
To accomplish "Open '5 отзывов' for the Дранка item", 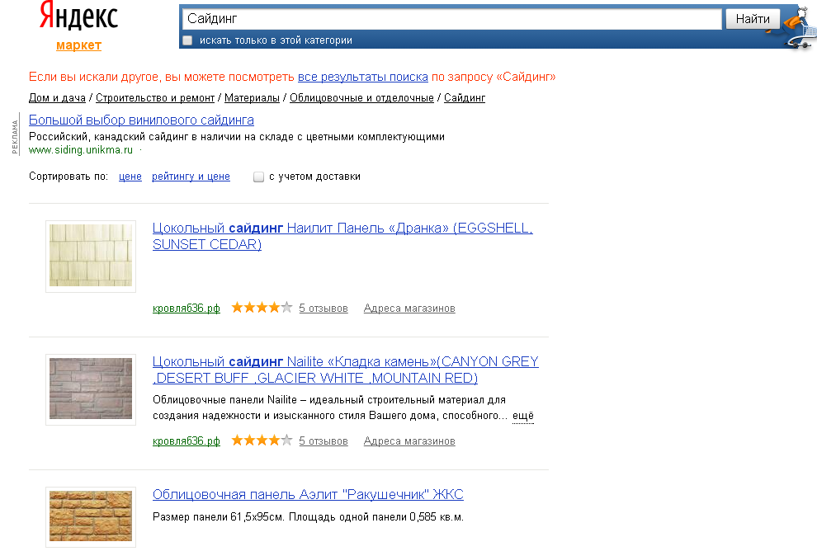I will pyautogui.click(x=323, y=309).
